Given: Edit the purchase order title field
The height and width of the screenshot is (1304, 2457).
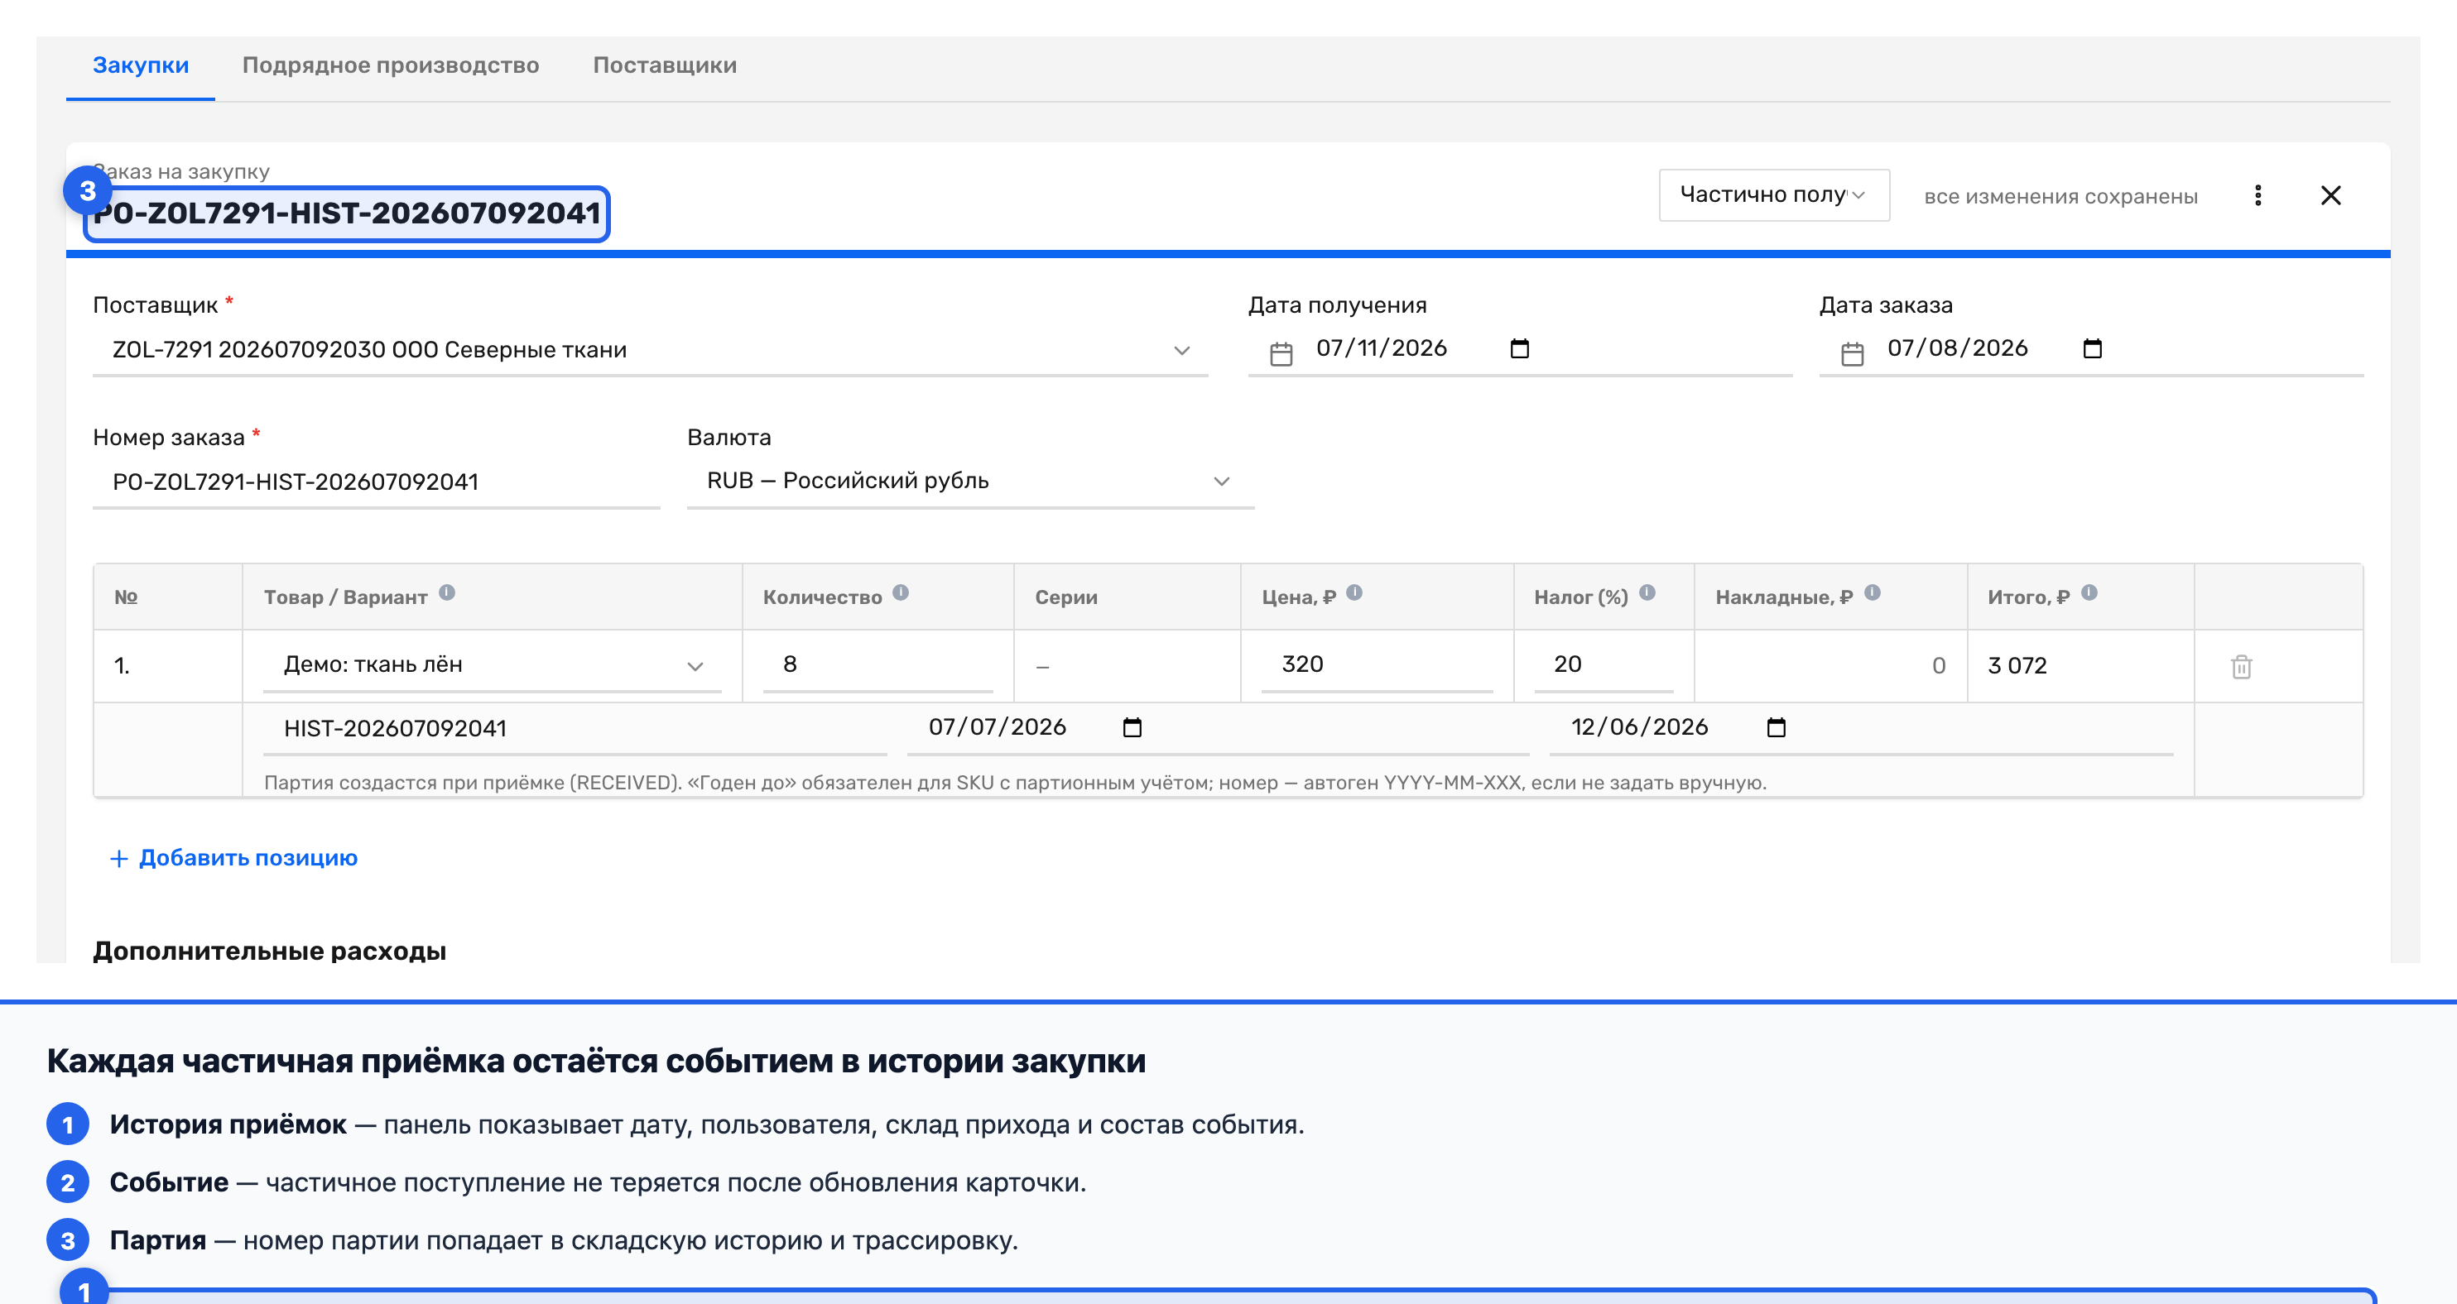Looking at the screenshot, I should (x=347, y=213).
